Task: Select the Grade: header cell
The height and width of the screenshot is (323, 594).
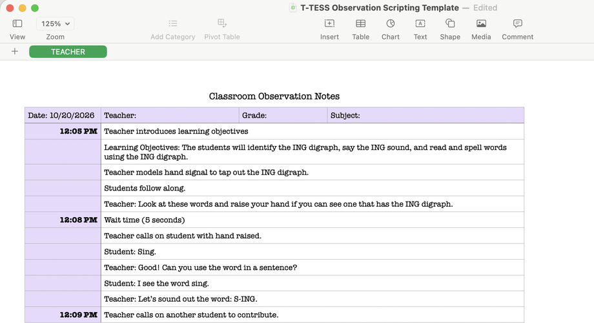Action: [283, 115]
